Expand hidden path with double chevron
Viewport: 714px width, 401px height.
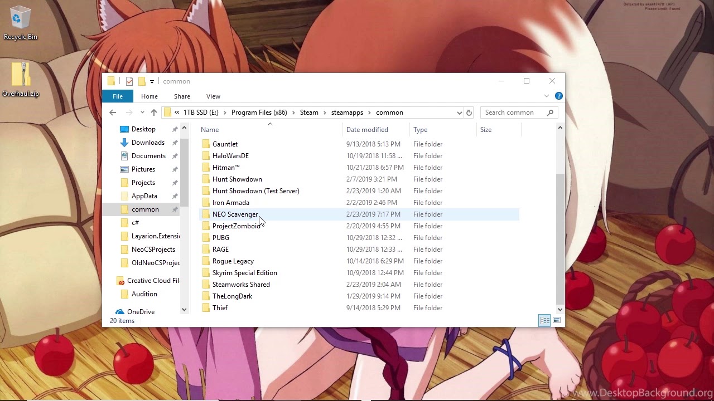pyautogui.click(x=177, y=113)
